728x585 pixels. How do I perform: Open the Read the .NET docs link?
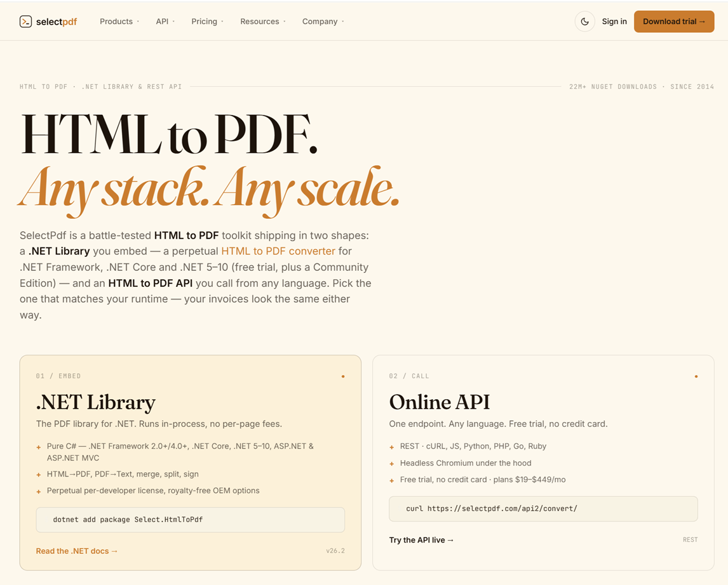(77, 551)
